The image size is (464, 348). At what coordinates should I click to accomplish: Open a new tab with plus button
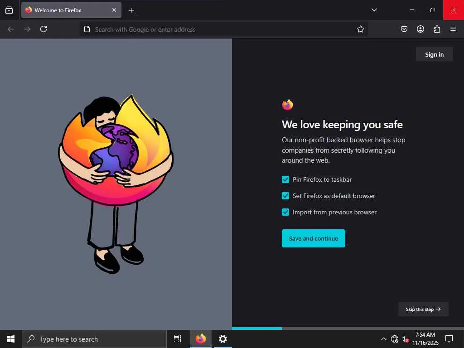(x=131, y=10)
